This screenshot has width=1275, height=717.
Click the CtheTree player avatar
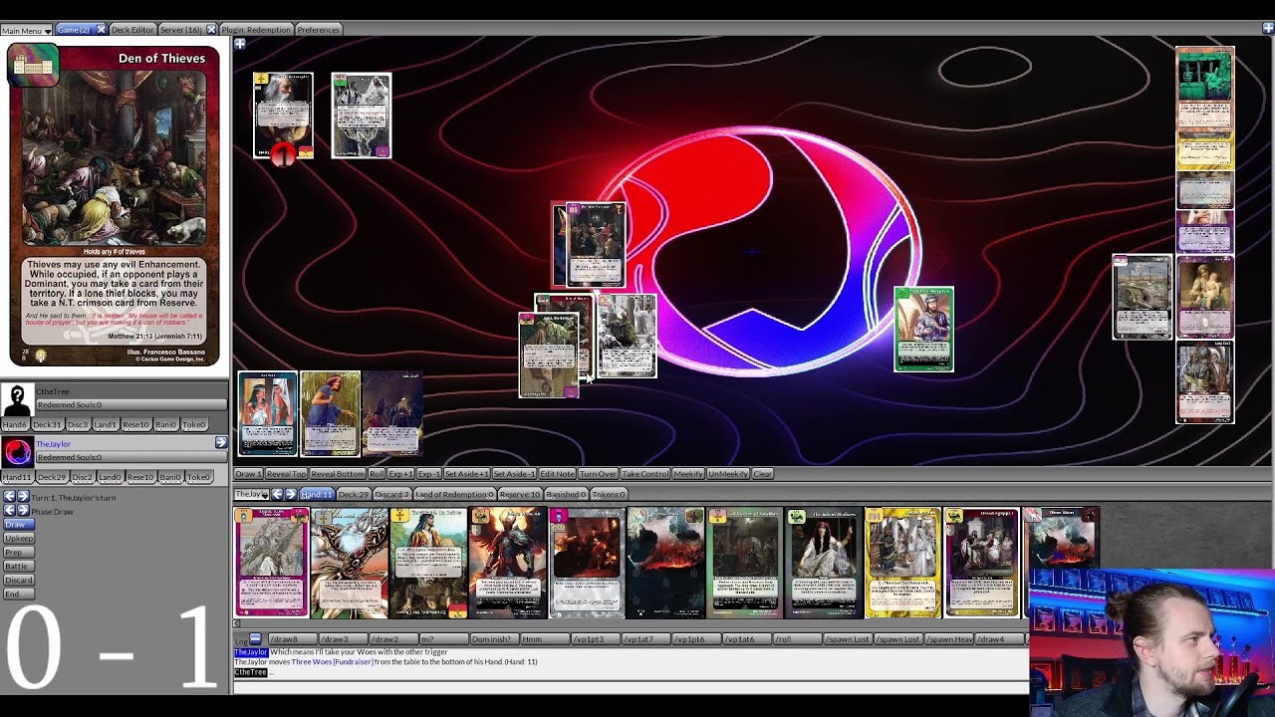pos(17,399)
